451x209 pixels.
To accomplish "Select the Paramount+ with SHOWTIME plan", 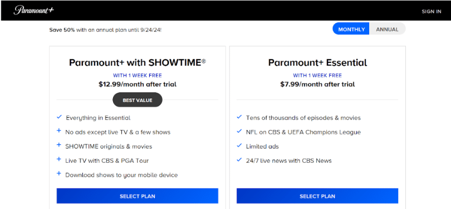I will [x=137, y=196].
